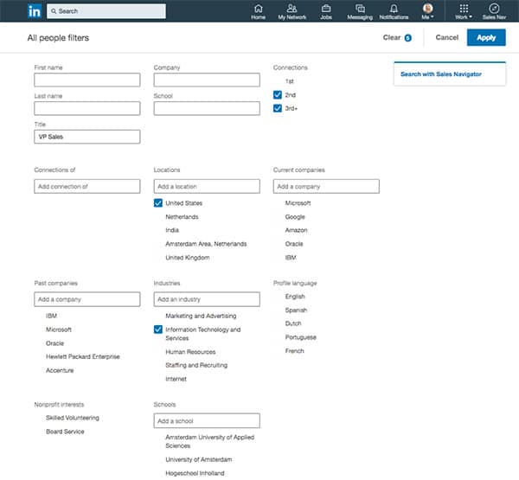This screenshot has width=519, height=480.
Task: Select Marketing and Advertising industry
Action: point(201,316)
